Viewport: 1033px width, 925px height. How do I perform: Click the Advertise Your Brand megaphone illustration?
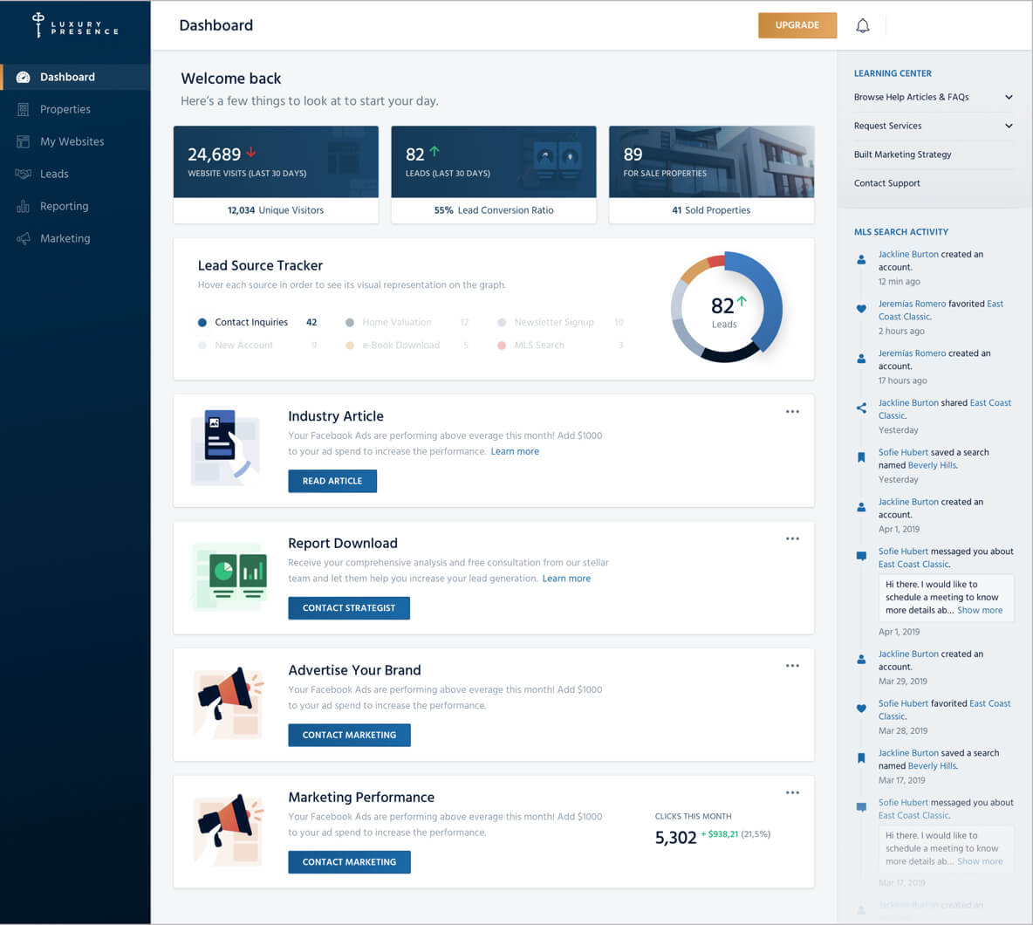(229, 703)
